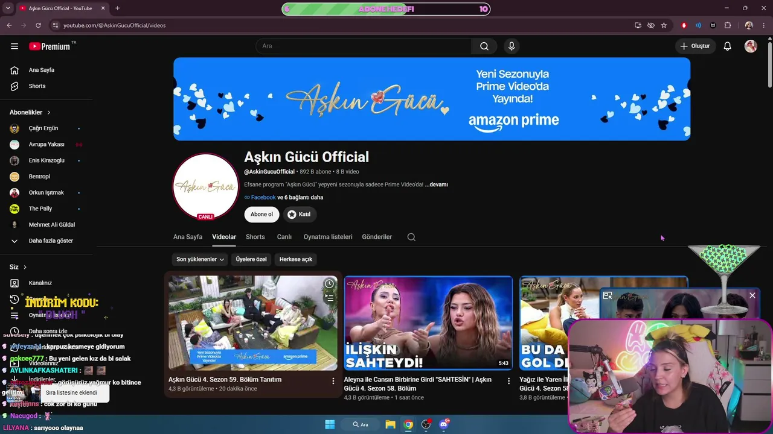Expand the miniplayer to full view
This screenshot has height=434, width=773.
click(x=608, y=295)
